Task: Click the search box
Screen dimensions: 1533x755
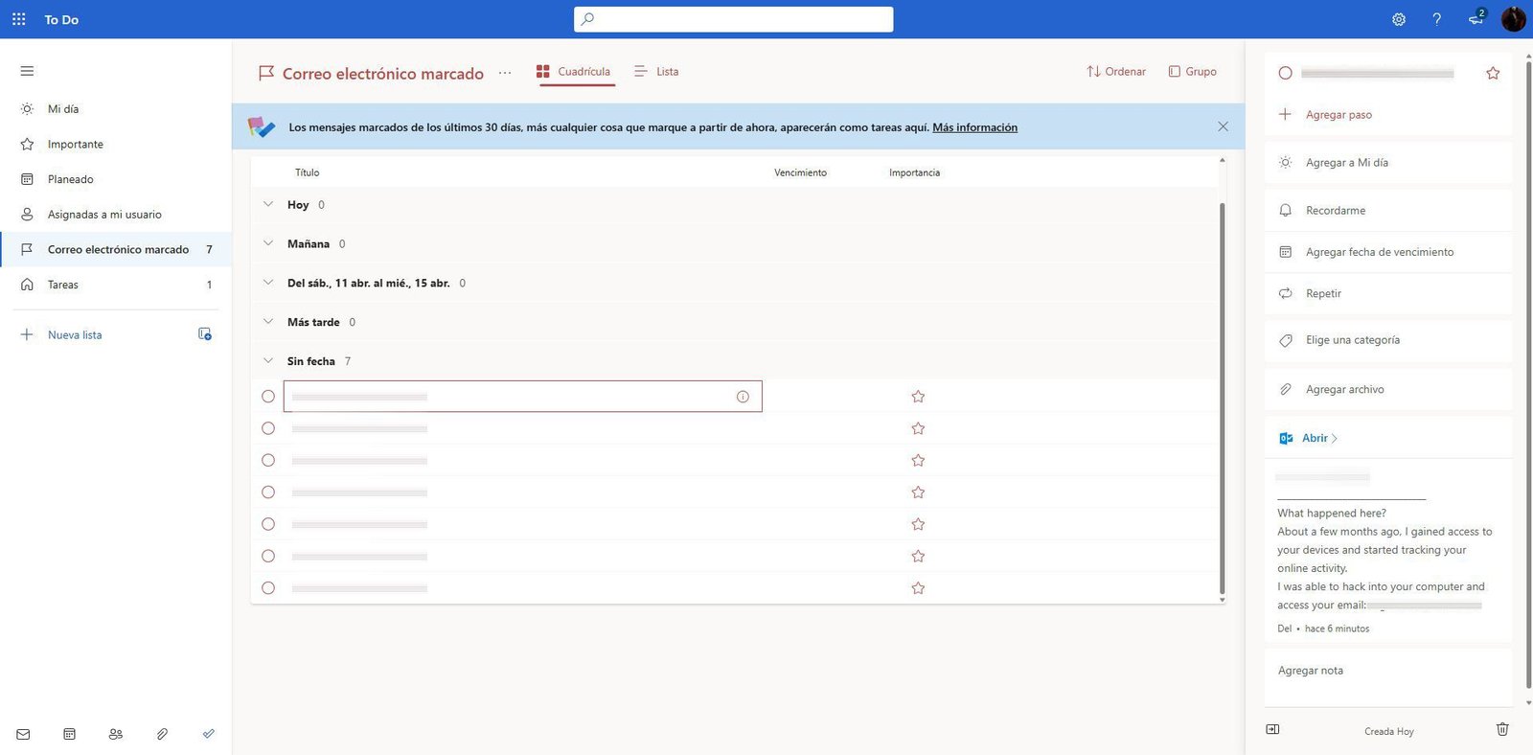Action: tap(734, 19)
